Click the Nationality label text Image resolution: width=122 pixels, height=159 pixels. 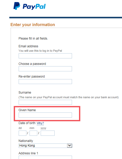point(26,141)
